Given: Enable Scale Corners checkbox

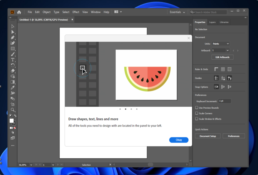Looking at the screenshot, I should 197,113.
